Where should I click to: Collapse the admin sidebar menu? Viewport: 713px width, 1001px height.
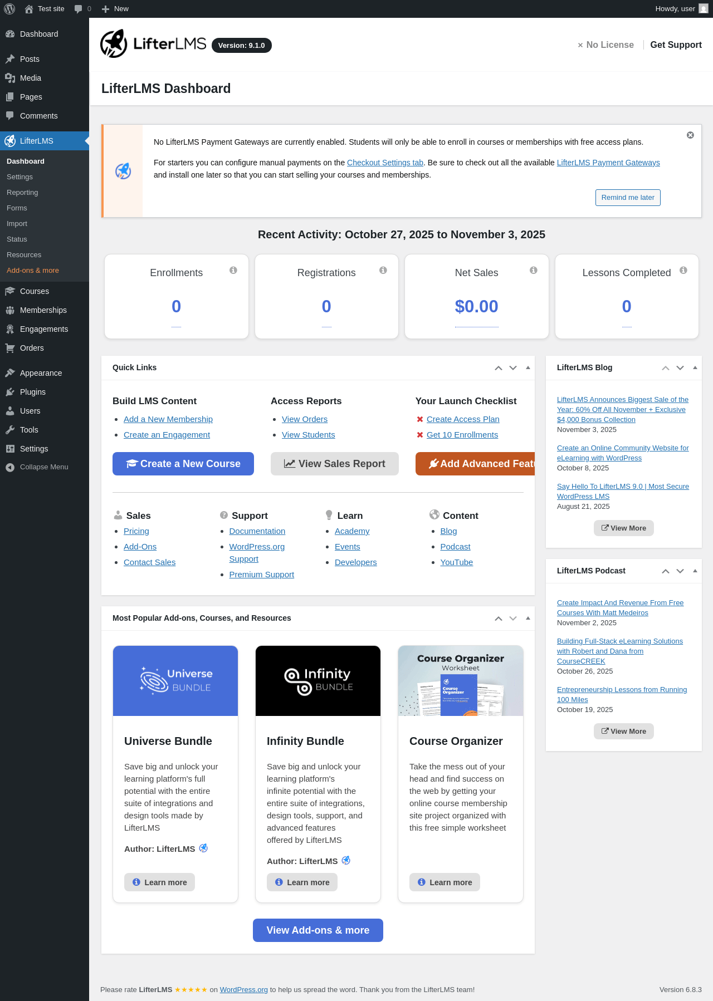[45, 467]
